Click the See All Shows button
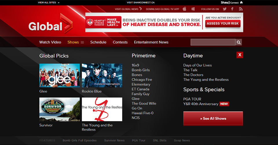 (x=213, y=119)
